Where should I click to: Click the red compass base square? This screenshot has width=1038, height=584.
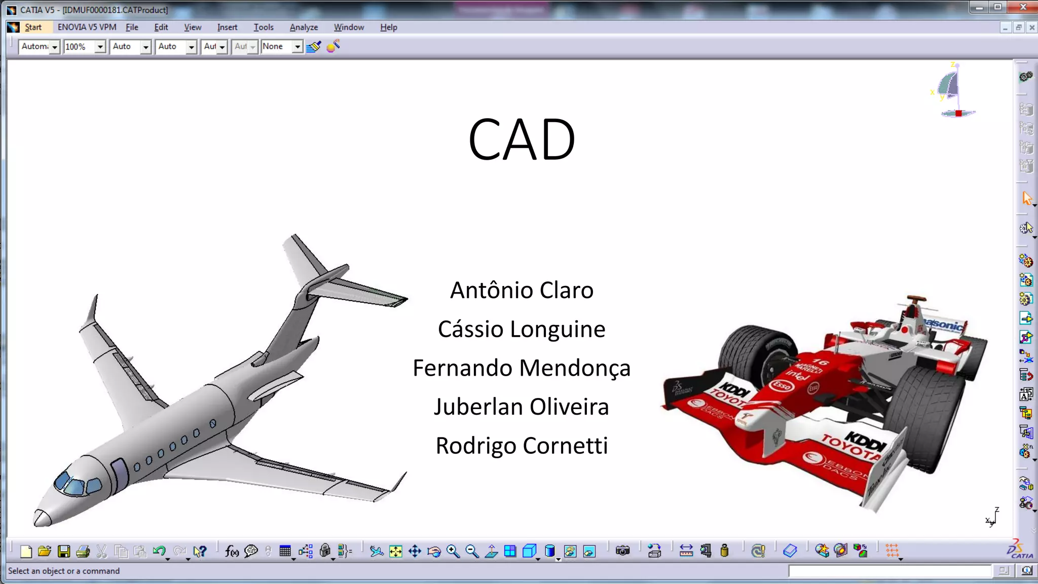click(958, 114)
